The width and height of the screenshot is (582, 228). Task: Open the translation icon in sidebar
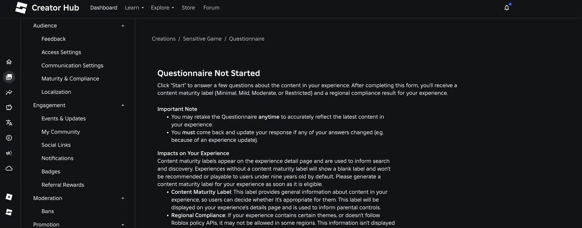pyautogui.click(x=9, y=123)
